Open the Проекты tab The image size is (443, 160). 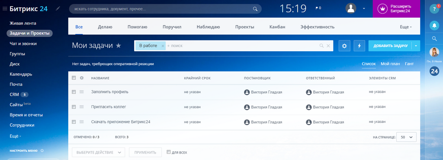[x=245, y=27]
